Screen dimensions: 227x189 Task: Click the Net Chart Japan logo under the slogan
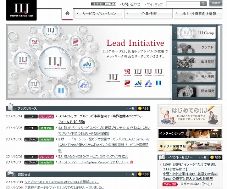138,83
